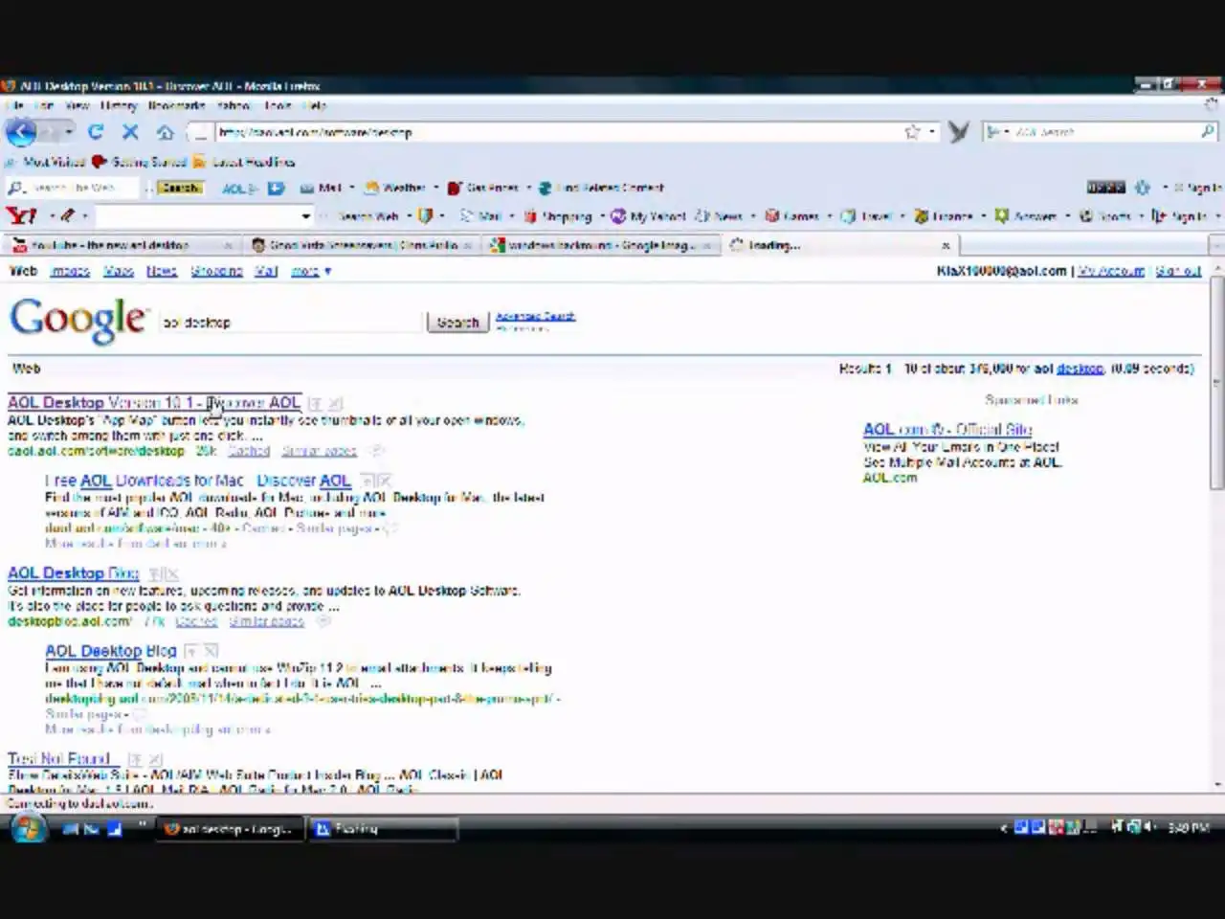1225x919 pixels.
Task: Open My Yahoo from Yahoo toolbar
Action: 649,216
